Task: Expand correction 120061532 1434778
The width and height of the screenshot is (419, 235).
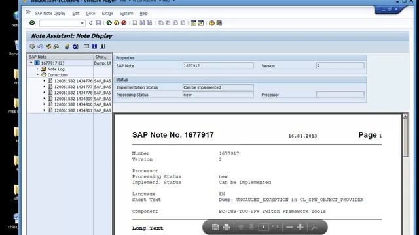Action: click(45, 93)
